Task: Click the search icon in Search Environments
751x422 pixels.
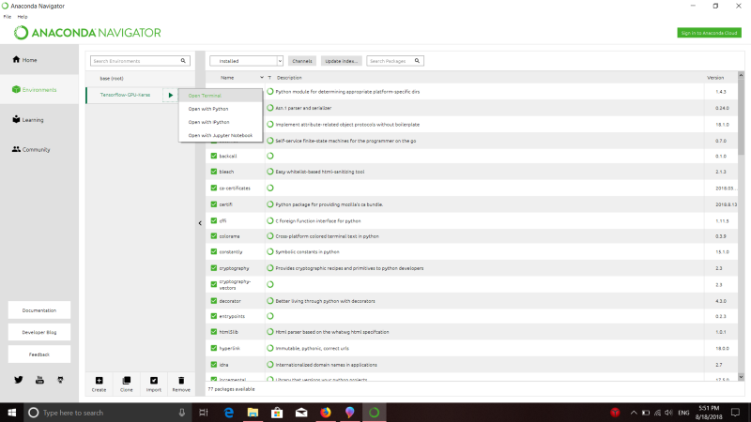Action: (183, 61)
